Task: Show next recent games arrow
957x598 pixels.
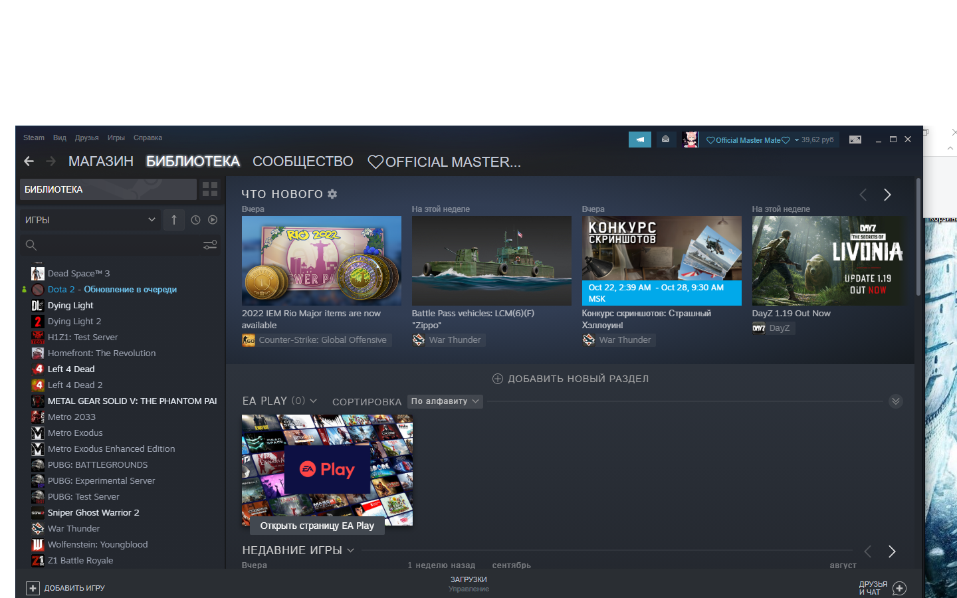Action: [x=892, y=551]
